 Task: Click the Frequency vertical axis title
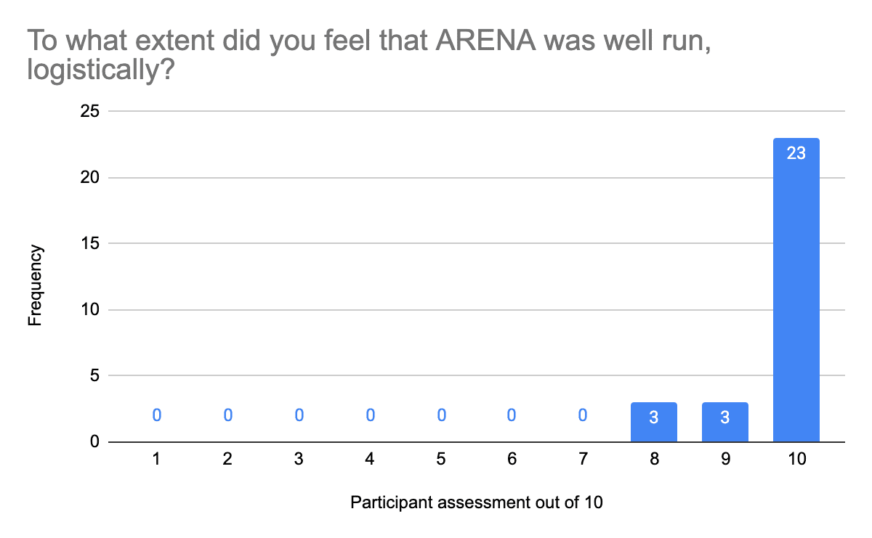click(x=36, y=285)
